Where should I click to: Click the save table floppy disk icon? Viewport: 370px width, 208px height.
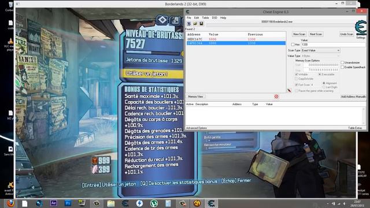[201, 24]
